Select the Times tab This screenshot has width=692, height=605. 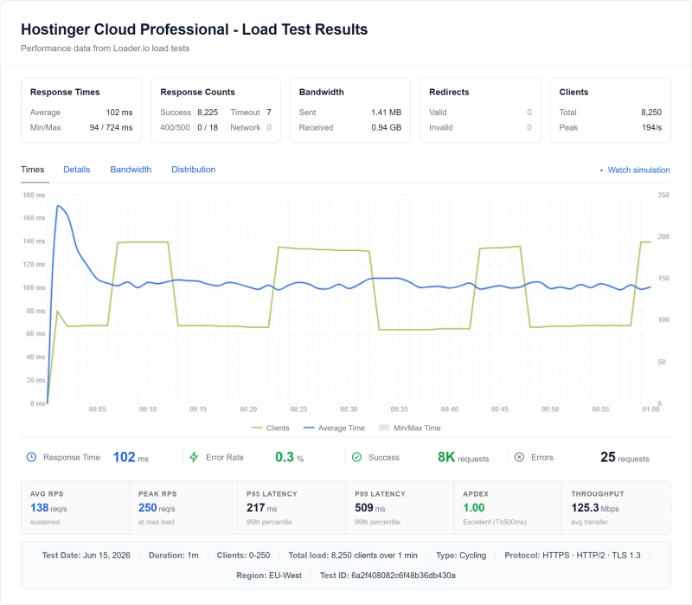[33, 170]
